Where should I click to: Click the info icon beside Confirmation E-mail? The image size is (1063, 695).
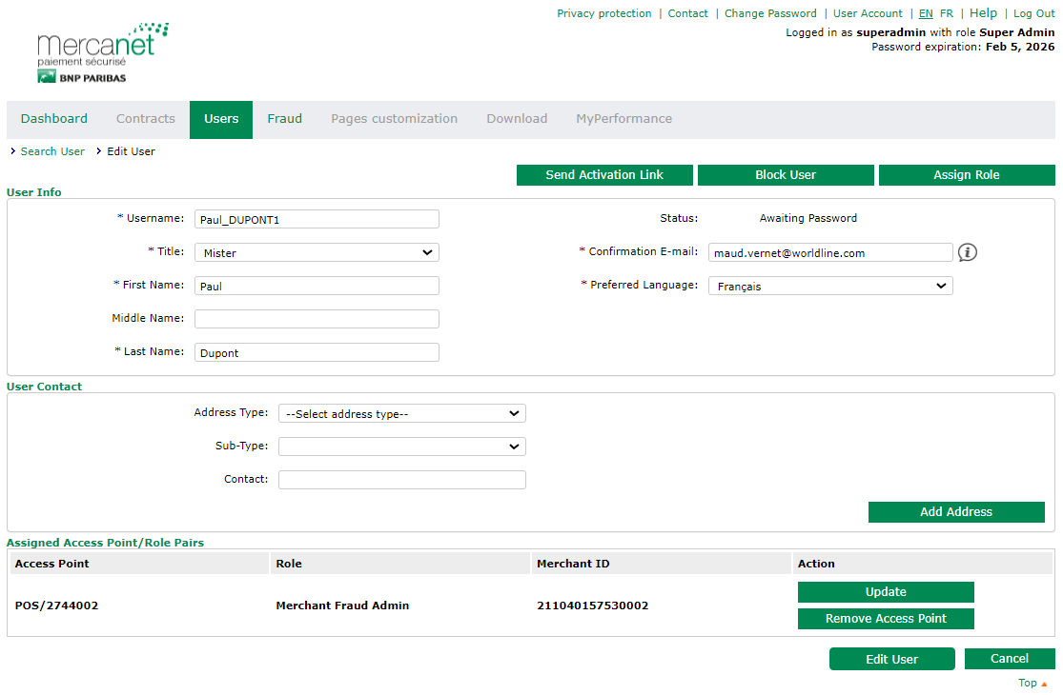click(x=968, y=252)
